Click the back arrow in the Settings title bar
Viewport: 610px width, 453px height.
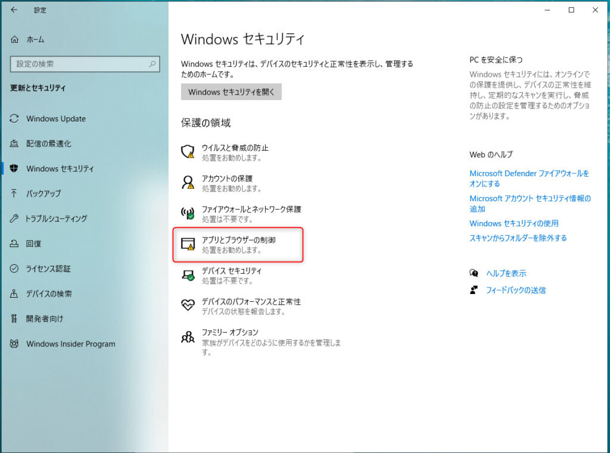14,10
